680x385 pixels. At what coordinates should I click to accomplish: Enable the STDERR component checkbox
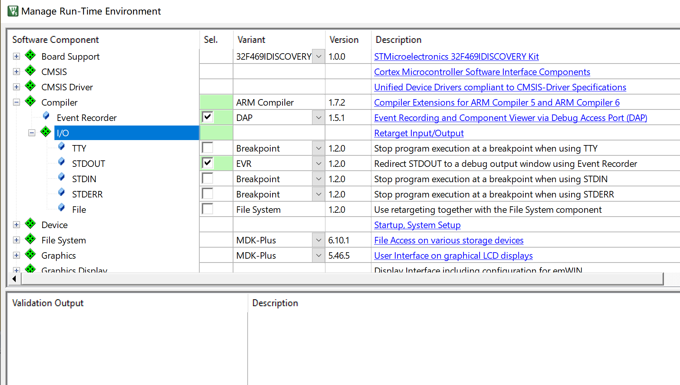click(x=207, y=194)
